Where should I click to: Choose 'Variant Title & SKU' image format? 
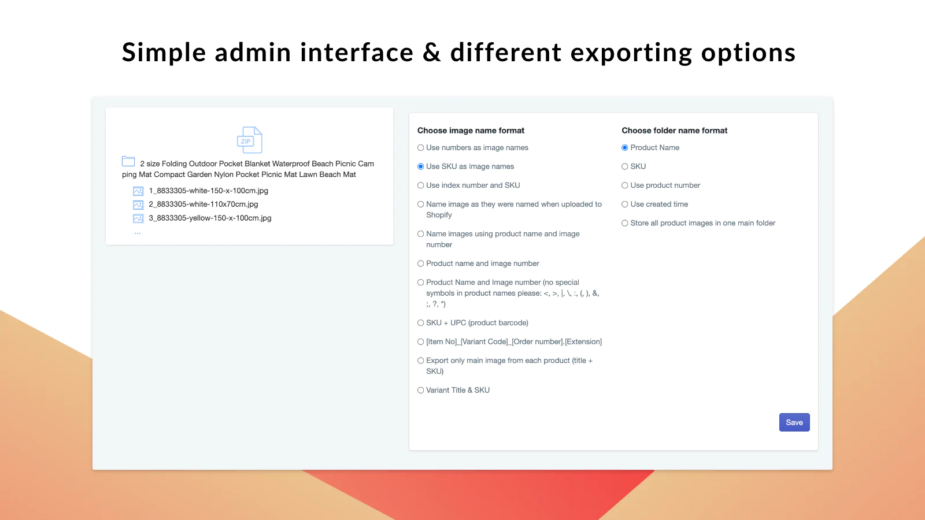click(421, 391)
